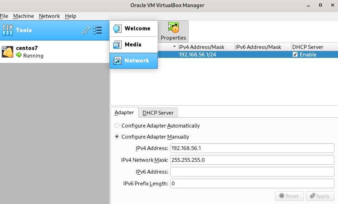The height and width of the screenshot is (204, 338).
Task: Choose Network in the Tools popup
Action: (x=134, y=61)
